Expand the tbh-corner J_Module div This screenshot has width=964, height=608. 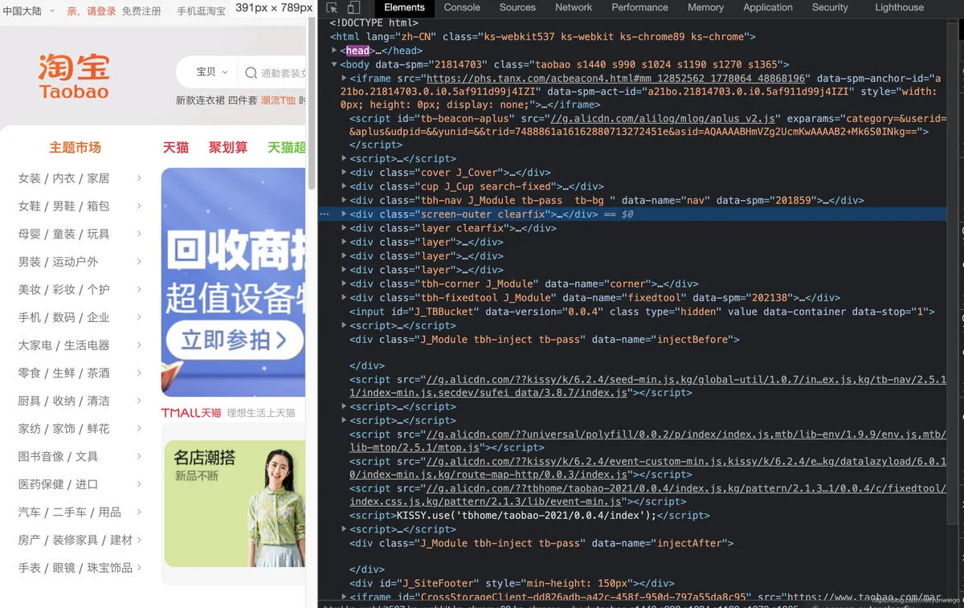344,284
